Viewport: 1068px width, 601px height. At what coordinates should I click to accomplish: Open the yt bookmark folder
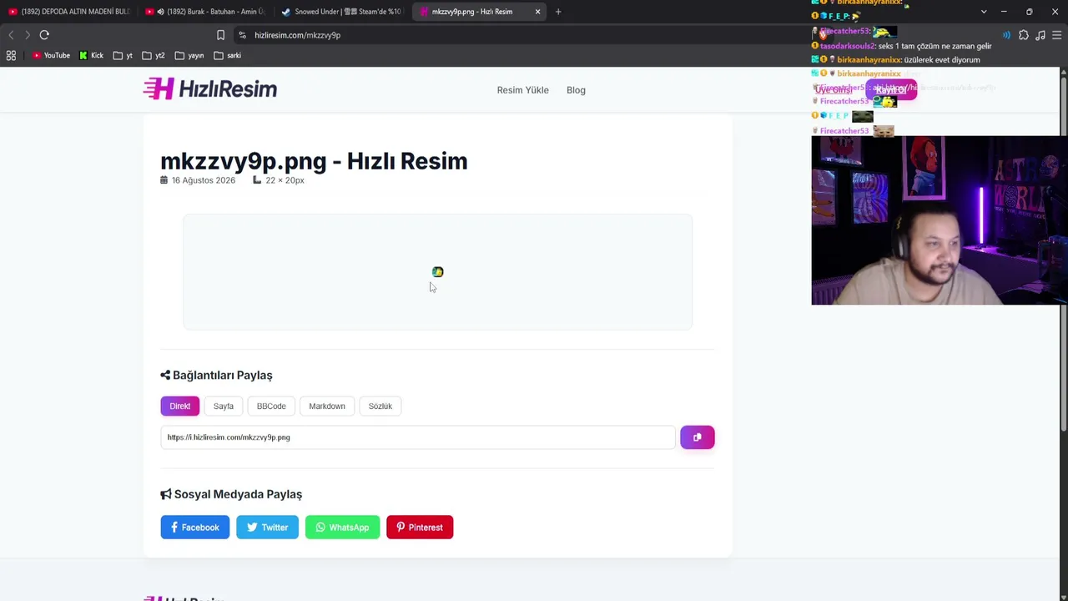point(123,55)
